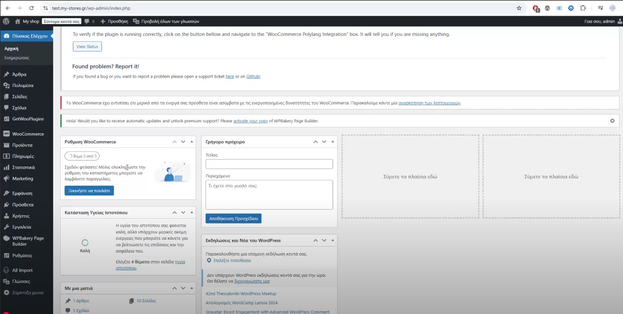Open Πρόσθετα plugins sidebar icon
623x314 pixels.
pos(6,204)
